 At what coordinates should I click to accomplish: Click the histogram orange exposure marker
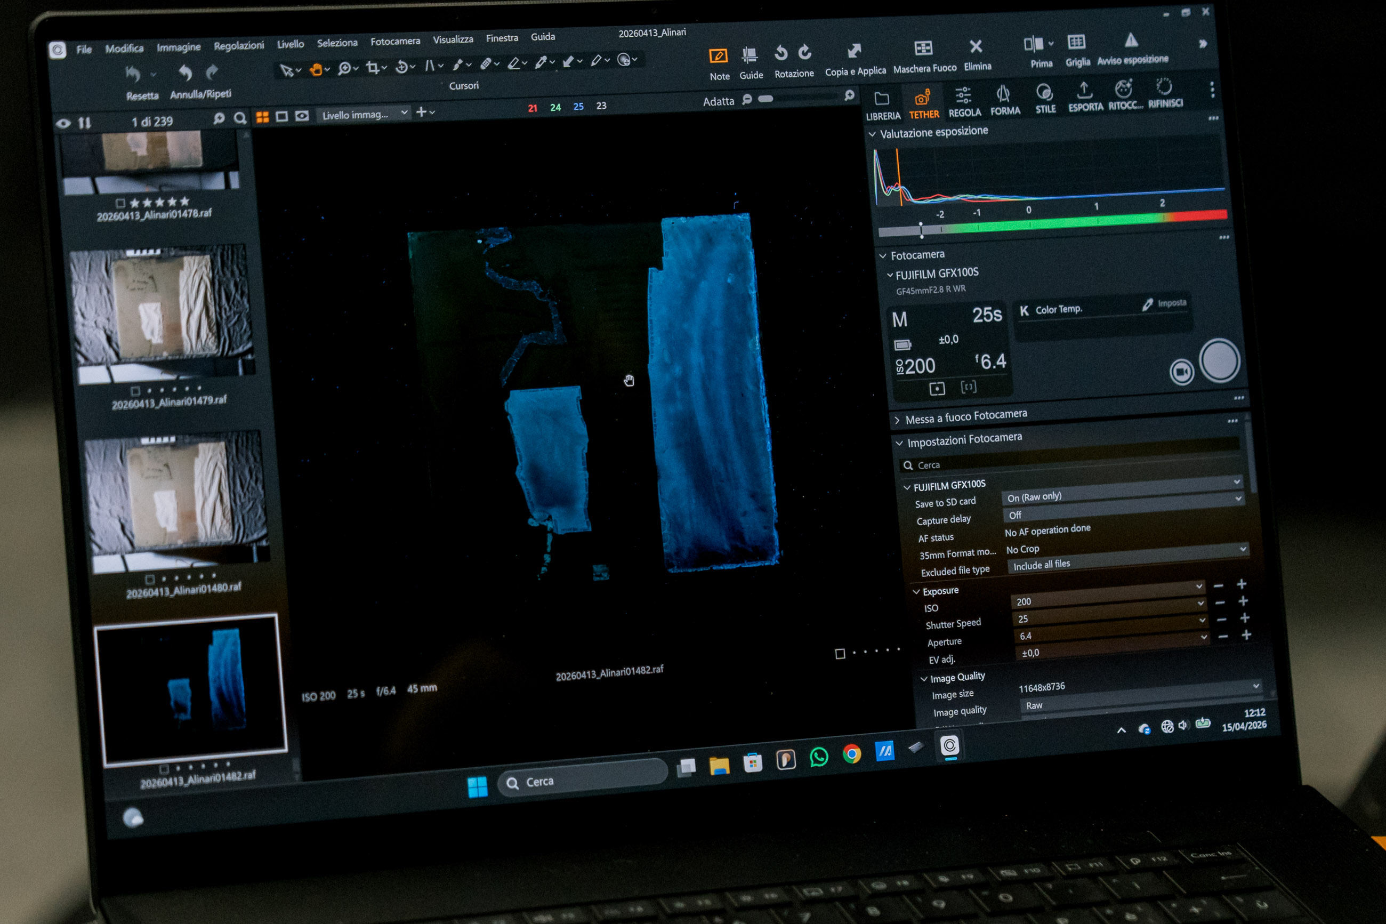[x=898, y=177]
